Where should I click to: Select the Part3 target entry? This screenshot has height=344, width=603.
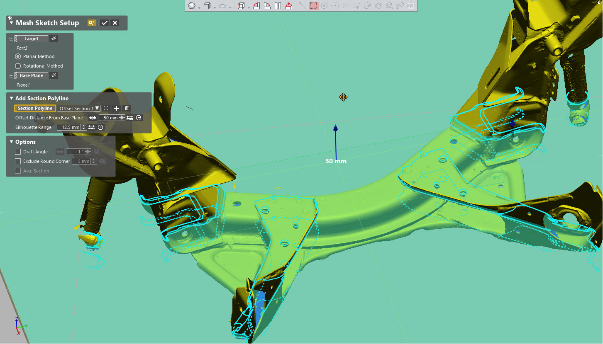(22, 48)
